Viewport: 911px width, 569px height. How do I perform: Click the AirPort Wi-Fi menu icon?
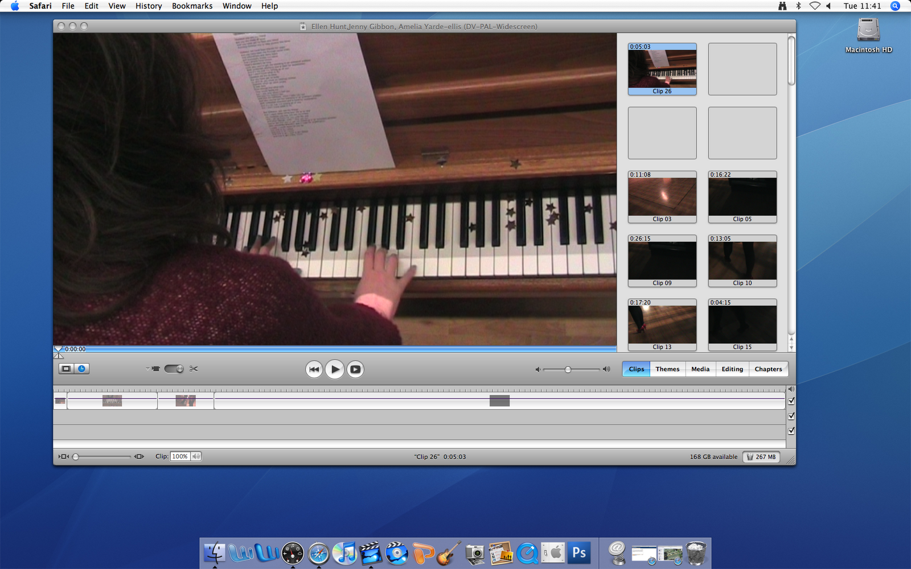click(x=815, y=6)
